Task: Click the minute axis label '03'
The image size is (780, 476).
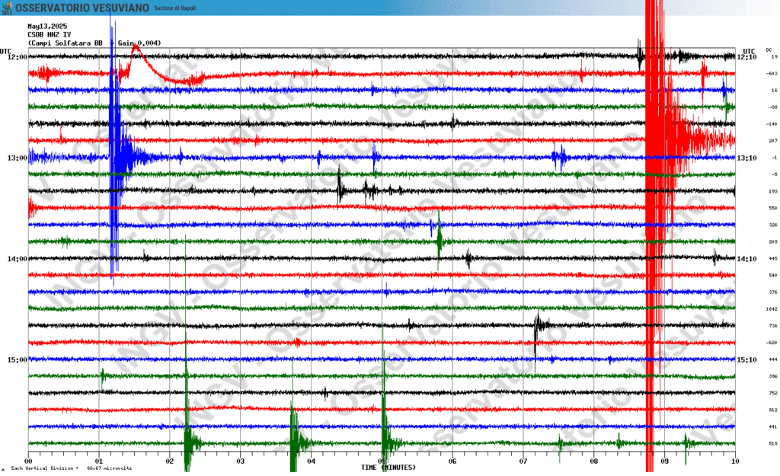Action: coord(240,462)
